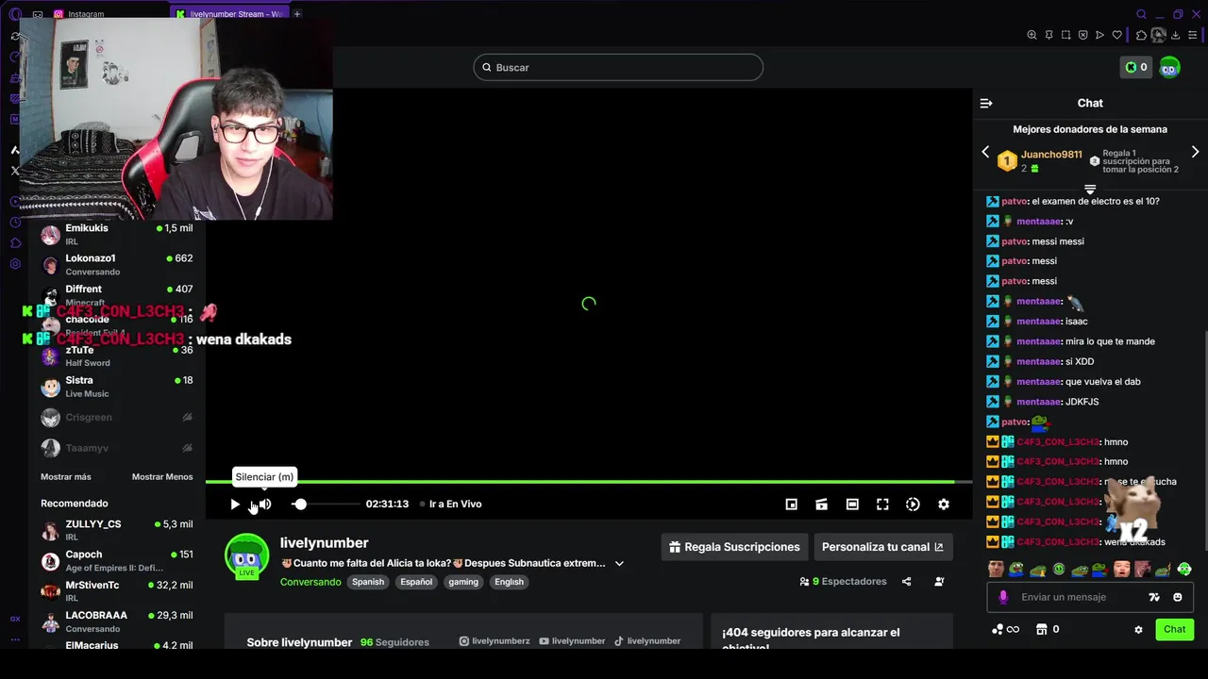Click the browser pin icon
1208x679 pixels.
(1049, 35)
